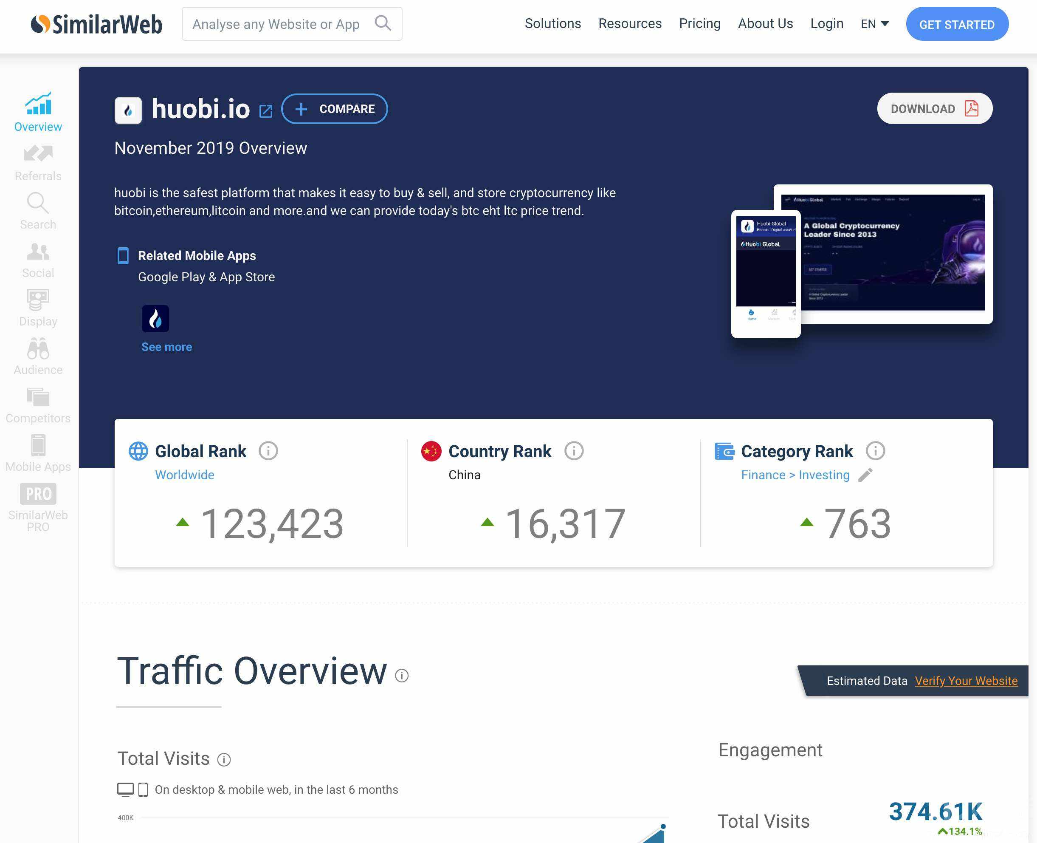Screen dimensions: 1037x843
Task: Click the COMPARE button
Action: (334, 109)
